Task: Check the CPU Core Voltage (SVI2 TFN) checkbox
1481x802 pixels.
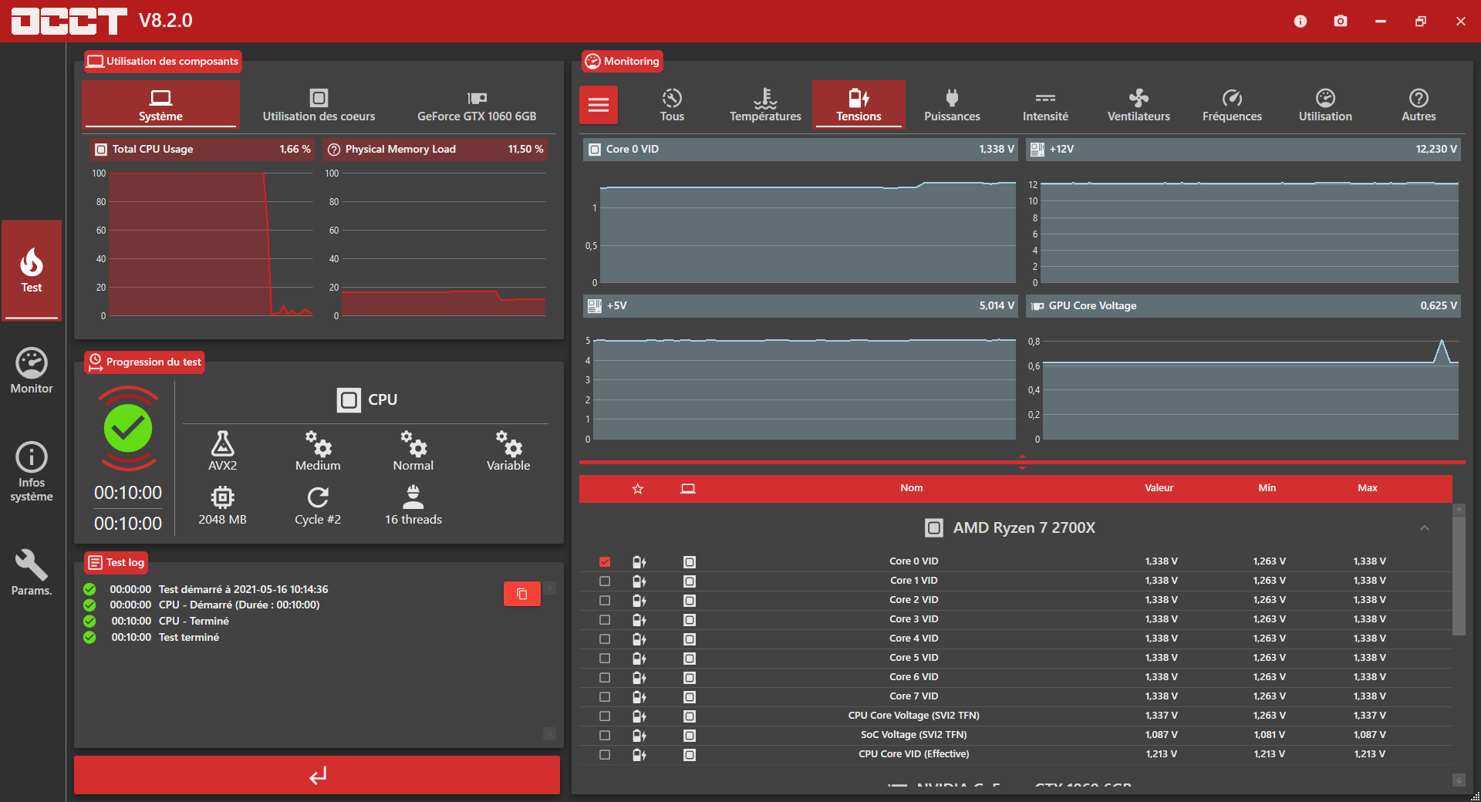Action: click(x=605, y=716)
